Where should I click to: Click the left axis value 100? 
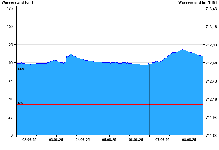click(x=10, y=63)
